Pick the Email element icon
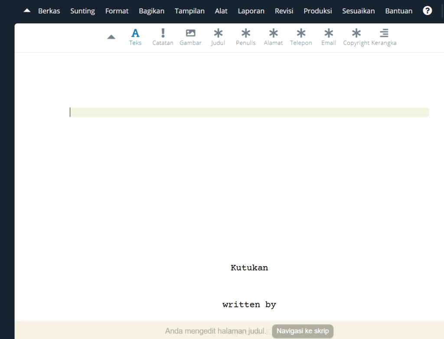444x339 pixels. pos(329,33)
